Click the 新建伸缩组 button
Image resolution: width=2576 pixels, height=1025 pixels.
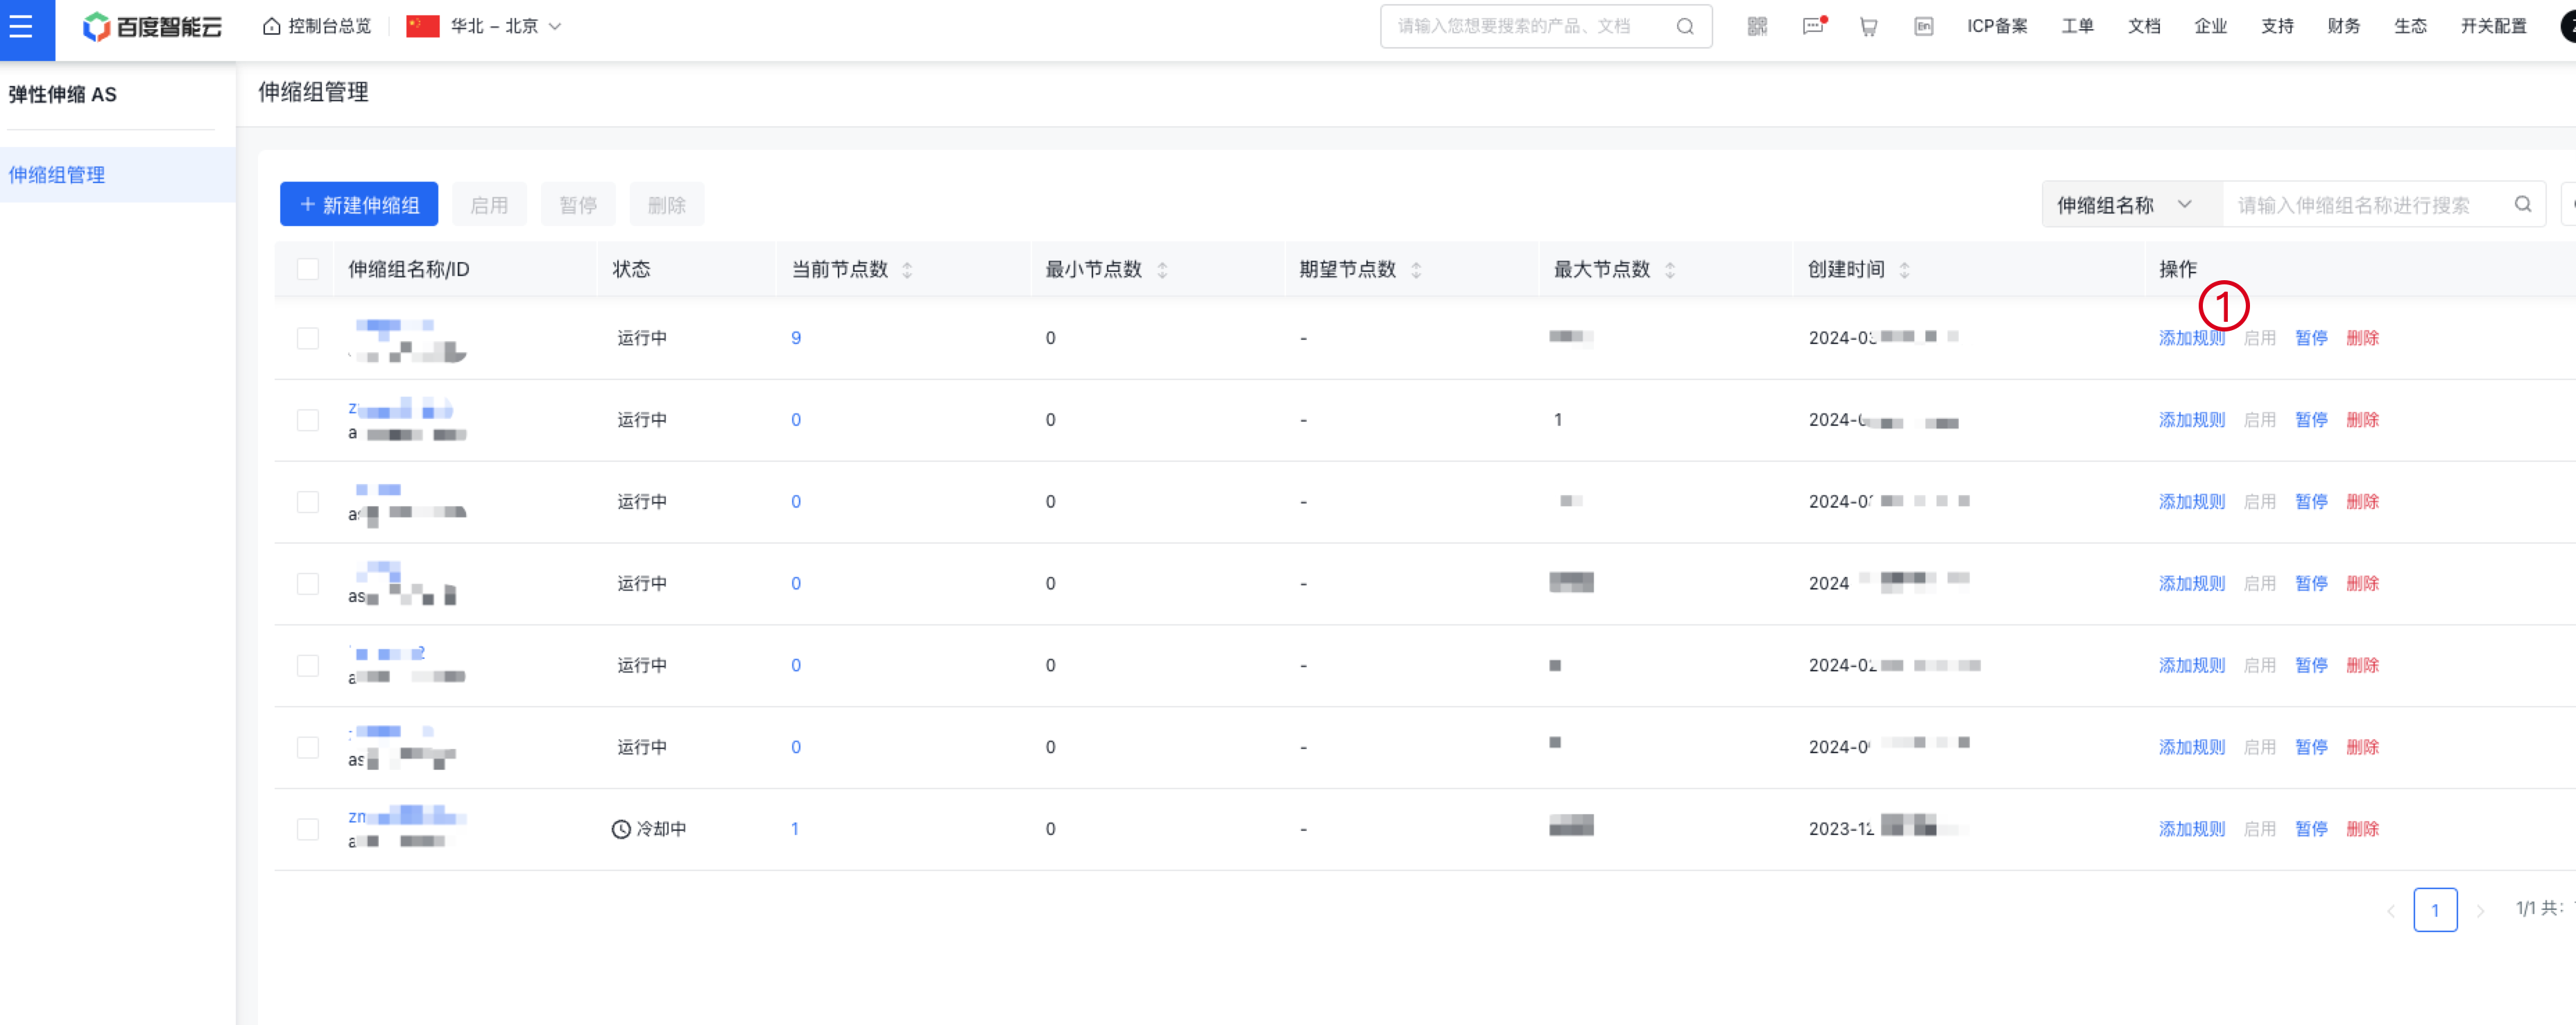coord(359,205)
